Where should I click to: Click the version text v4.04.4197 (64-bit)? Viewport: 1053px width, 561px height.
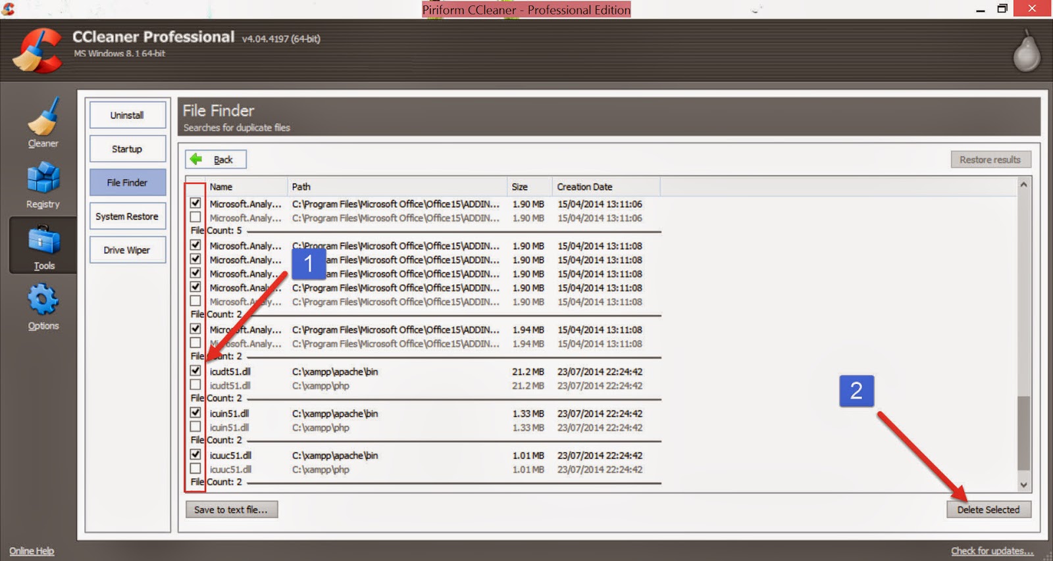pos(281,39)
